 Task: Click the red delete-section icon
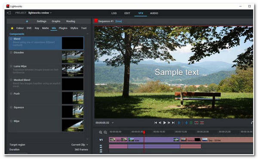202,123
